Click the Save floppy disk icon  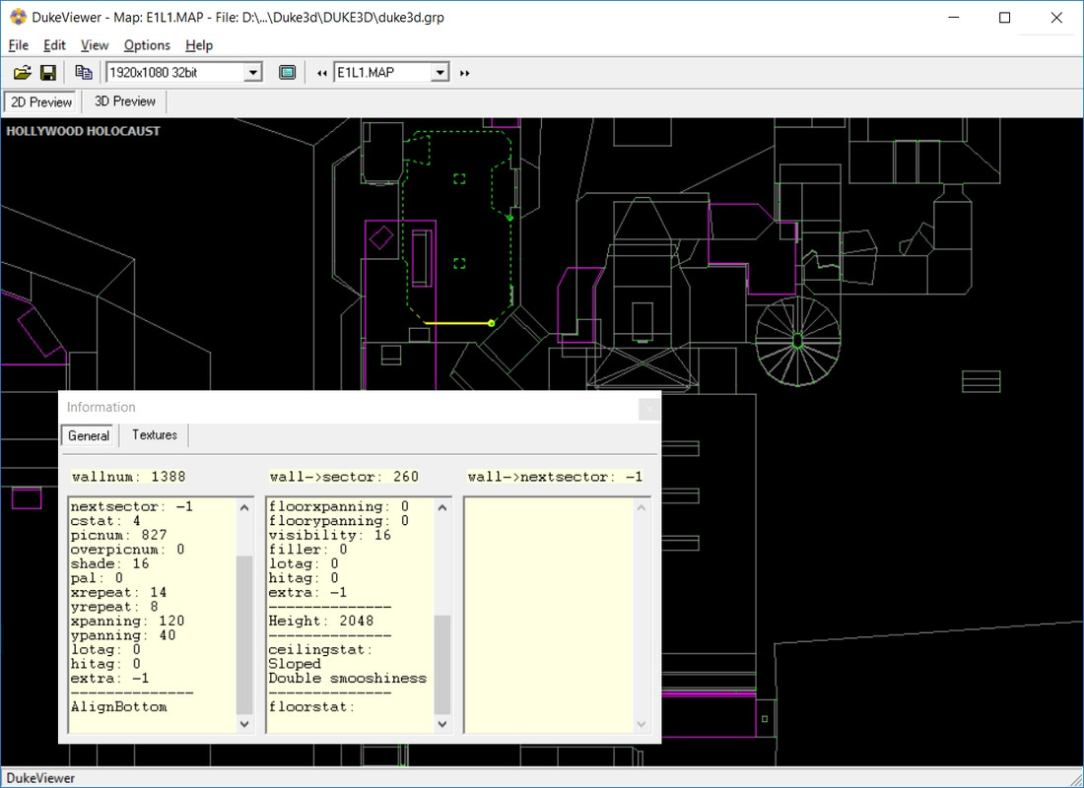point(47,72)
